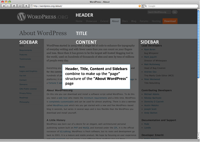Open the Google search magnifier dropdown
The image size is (200, 142).
pos(146,6)
